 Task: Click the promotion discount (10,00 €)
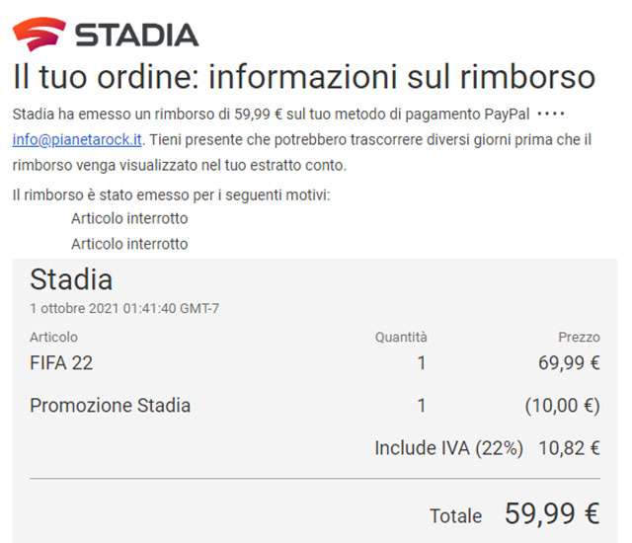[x=562, y=406]
